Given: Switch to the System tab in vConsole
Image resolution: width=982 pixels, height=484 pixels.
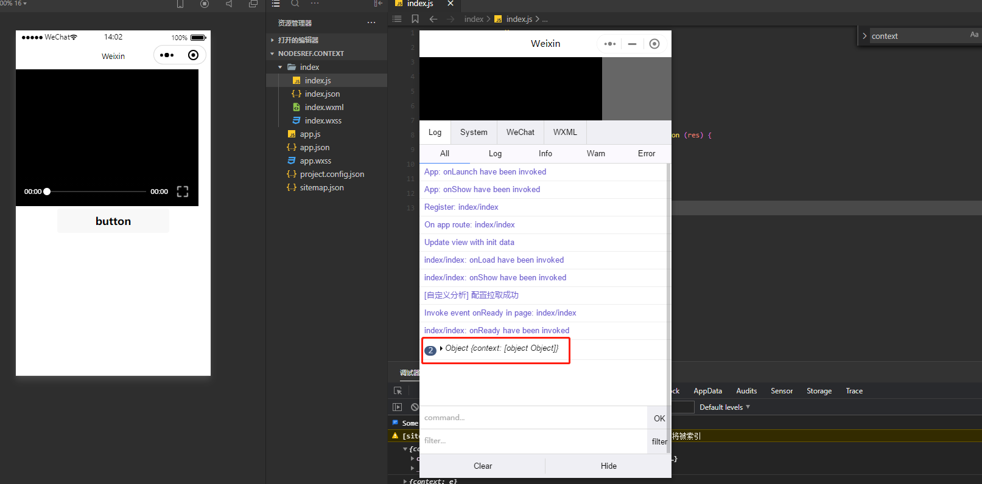Looking at the screenshot, I should [474, 132].
